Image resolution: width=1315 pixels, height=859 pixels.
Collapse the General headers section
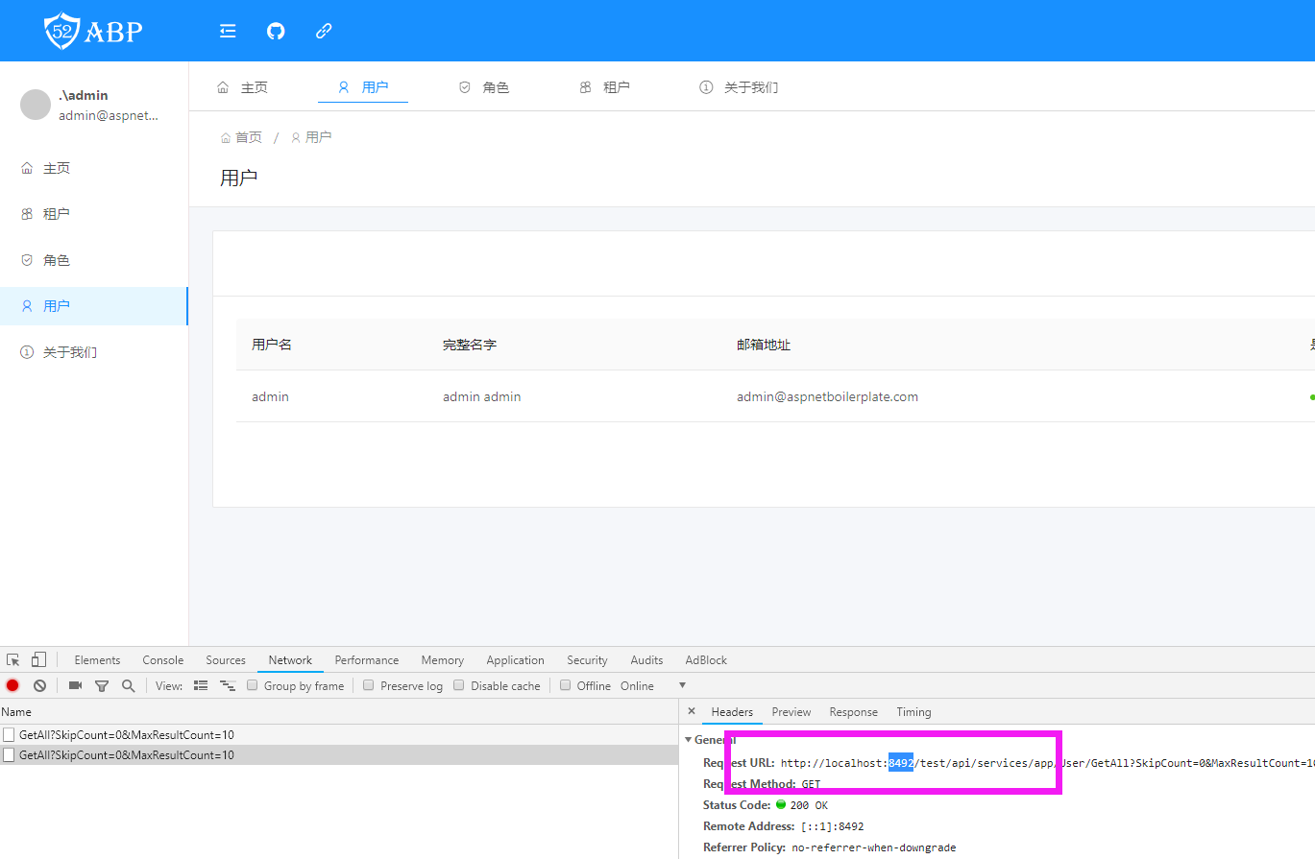coord(688,740)
